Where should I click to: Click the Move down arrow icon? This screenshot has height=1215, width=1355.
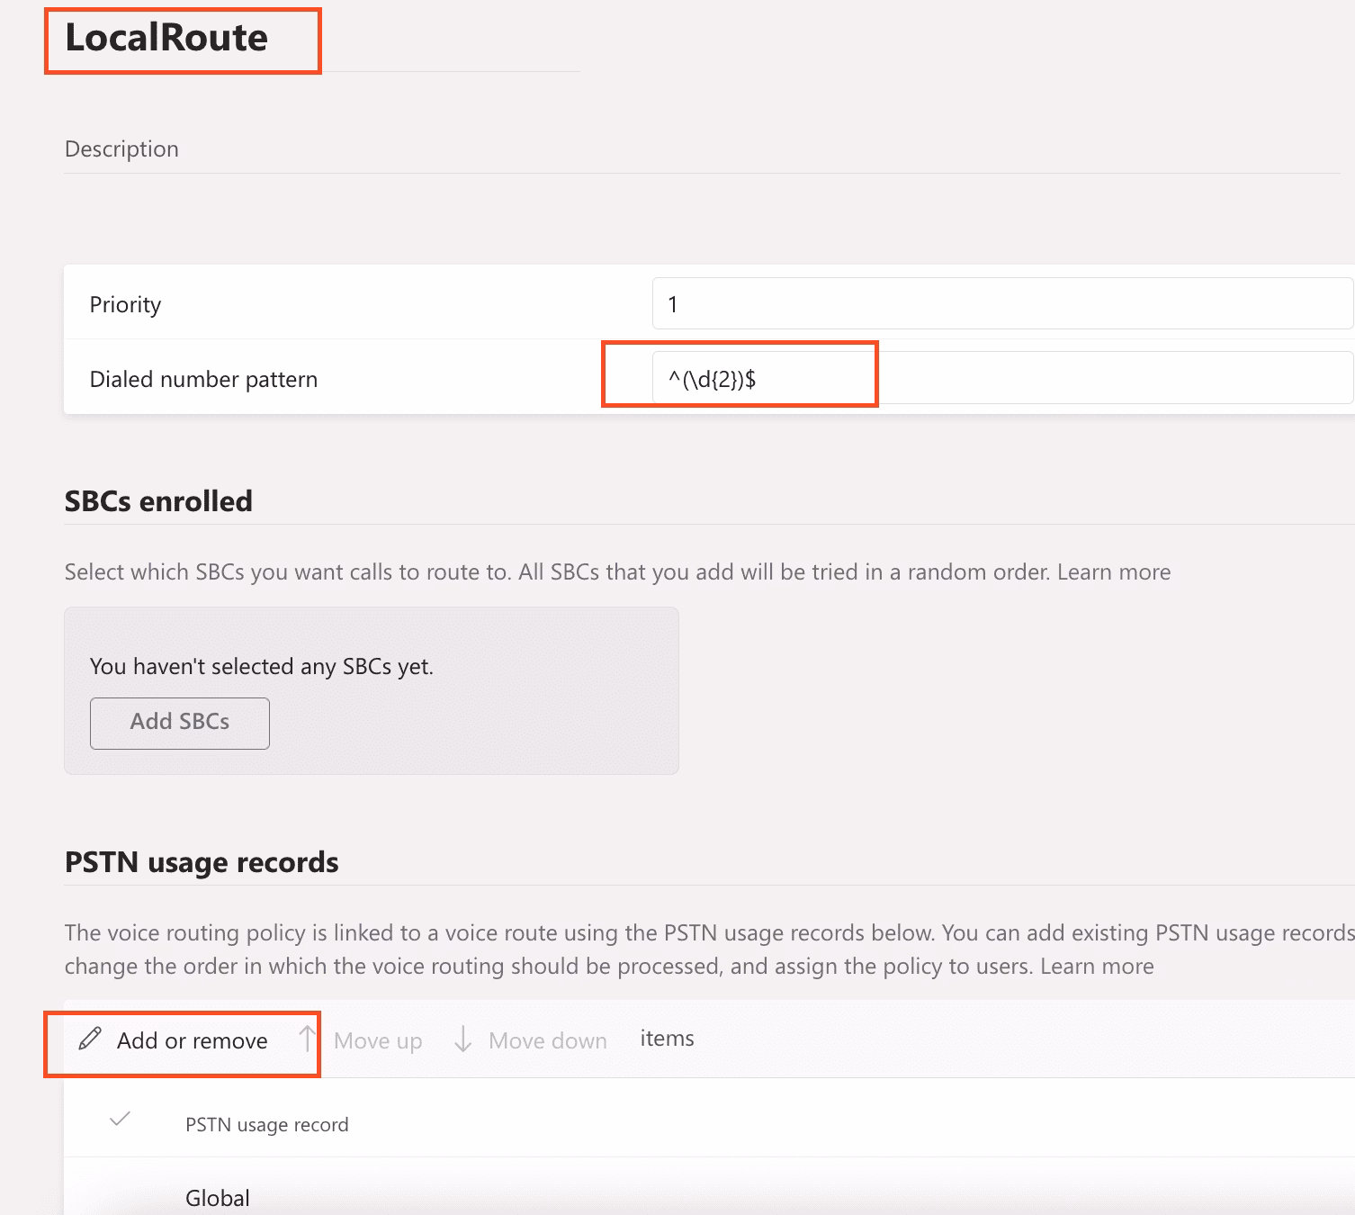point(463,1039)
